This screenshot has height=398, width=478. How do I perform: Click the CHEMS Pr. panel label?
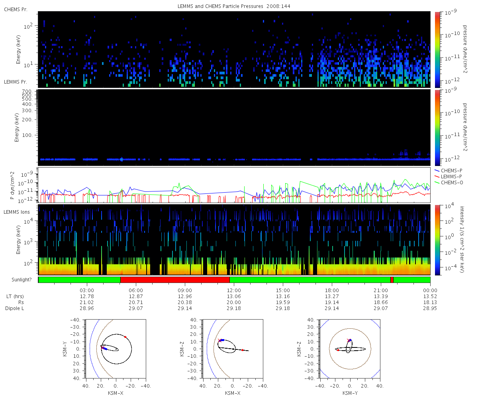click(x=16, y=10)
